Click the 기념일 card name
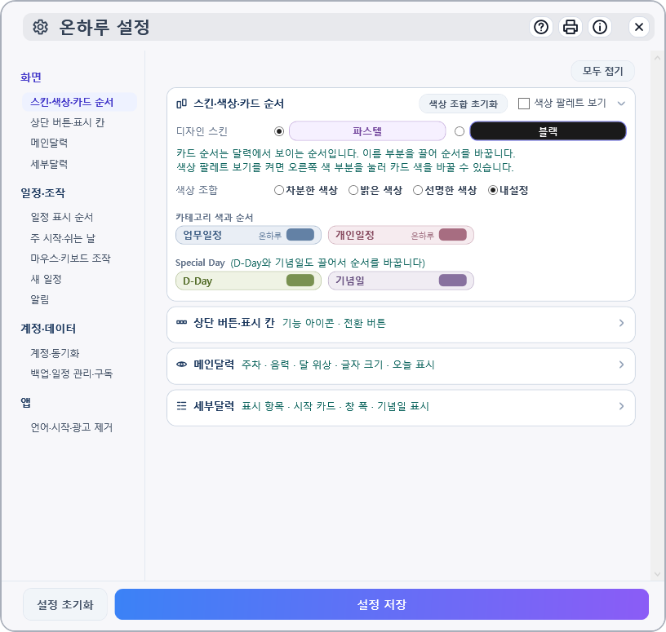 click(350, 281)
